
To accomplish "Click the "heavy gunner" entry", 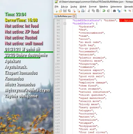I will pyautogui.click(x=89, y=108).
